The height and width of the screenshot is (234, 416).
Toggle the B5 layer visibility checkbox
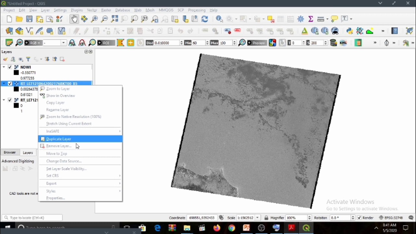(10, 84)
